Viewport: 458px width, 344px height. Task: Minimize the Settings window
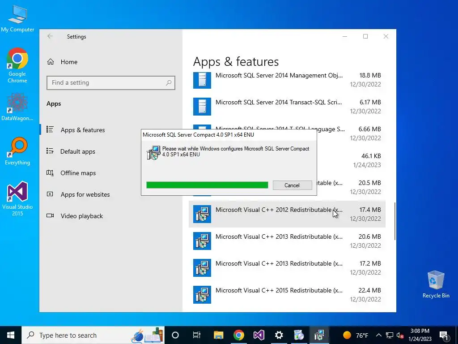pos(345,36)
